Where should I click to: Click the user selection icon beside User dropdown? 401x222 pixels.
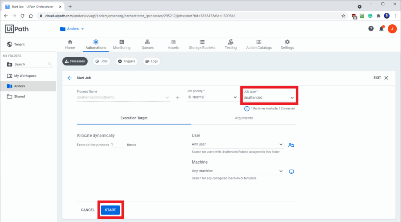pyautogui.click(x=291, y=145)
